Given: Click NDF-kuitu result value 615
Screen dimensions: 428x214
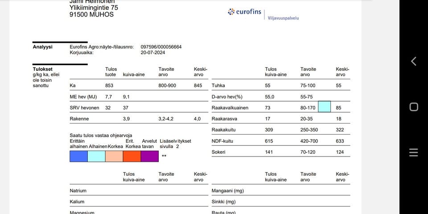Looking at the screenshot, I should point(269,141).
